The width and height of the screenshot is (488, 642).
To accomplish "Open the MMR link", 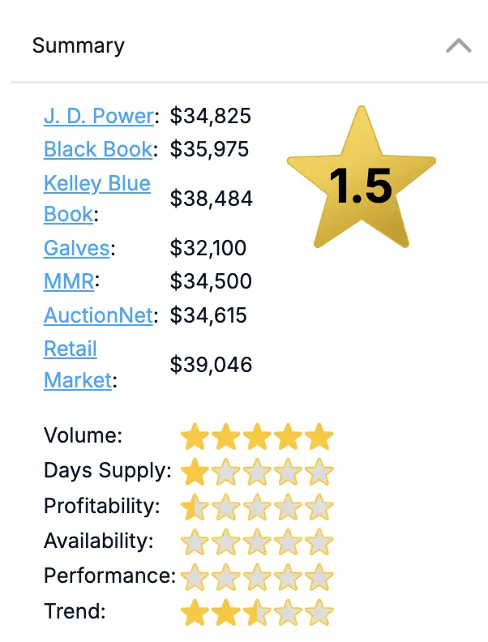I will 69,281.
